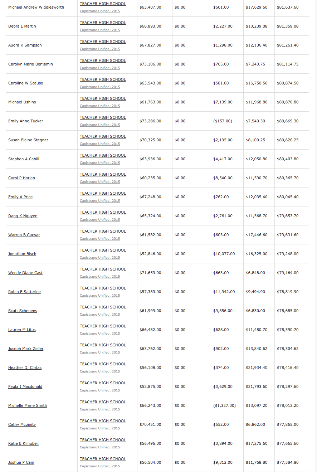Screen dimensions: 317x472
Task: Open Caroline W Scauso's employee page
Action: pyautogui.click(x=26, y=83)
